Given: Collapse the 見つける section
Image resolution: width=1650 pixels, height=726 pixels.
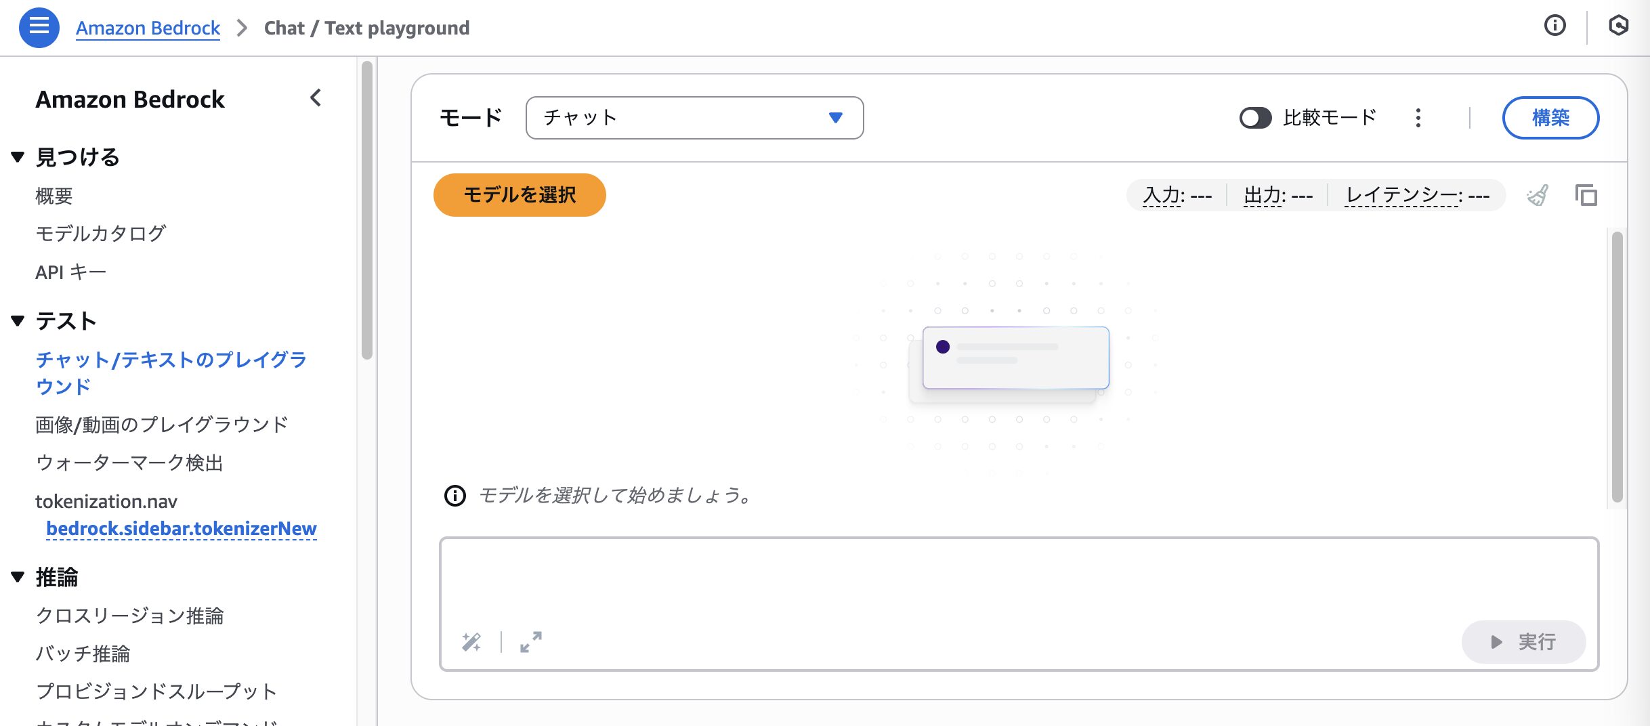Looking at the screenshot, I should [x=18, y=157].
